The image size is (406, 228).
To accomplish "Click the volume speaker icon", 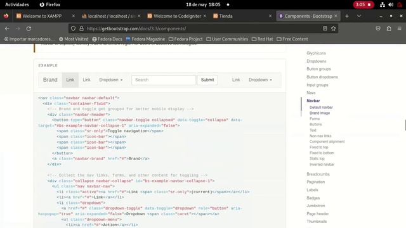I will pos(391,4).
